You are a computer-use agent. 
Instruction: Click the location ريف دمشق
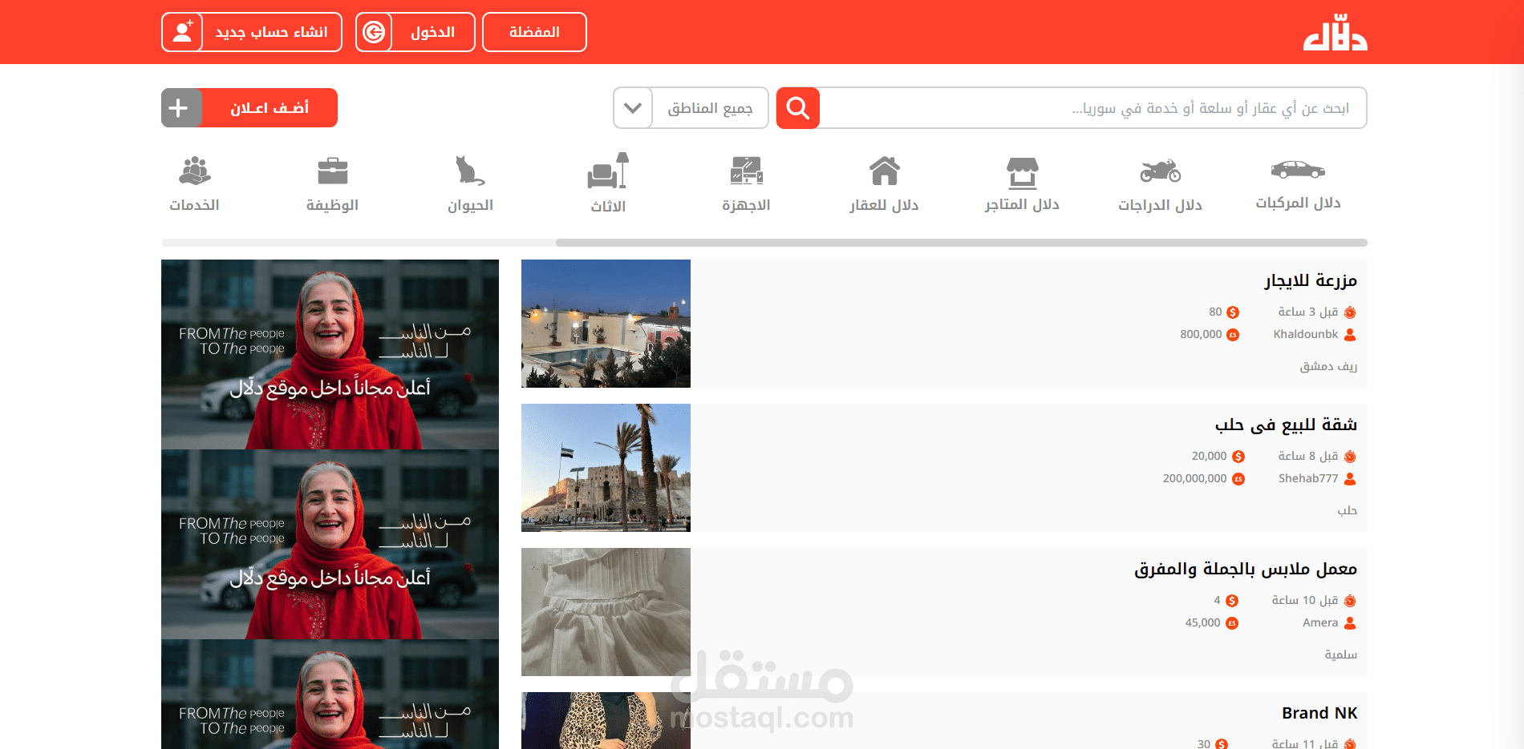[x=1328, y=367]
